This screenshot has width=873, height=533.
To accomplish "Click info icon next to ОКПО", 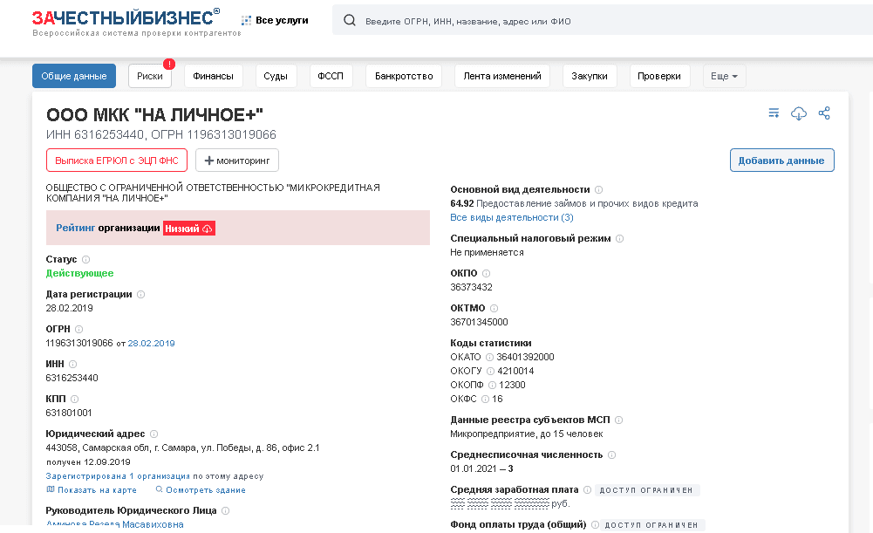I will pyautogui.click(x=486, y=273).
